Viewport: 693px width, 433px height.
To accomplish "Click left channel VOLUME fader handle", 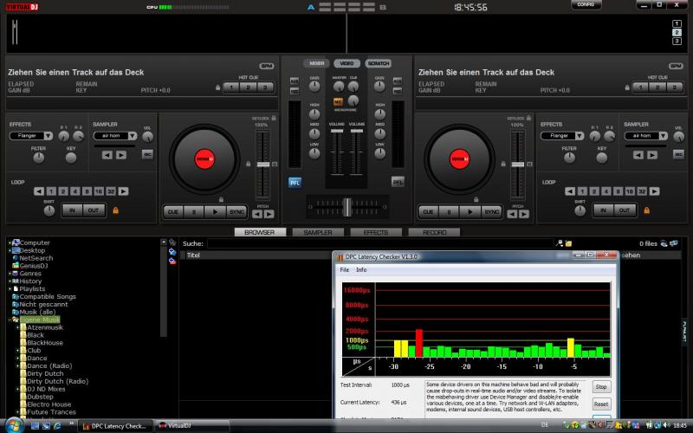I will tap(337, 131).
